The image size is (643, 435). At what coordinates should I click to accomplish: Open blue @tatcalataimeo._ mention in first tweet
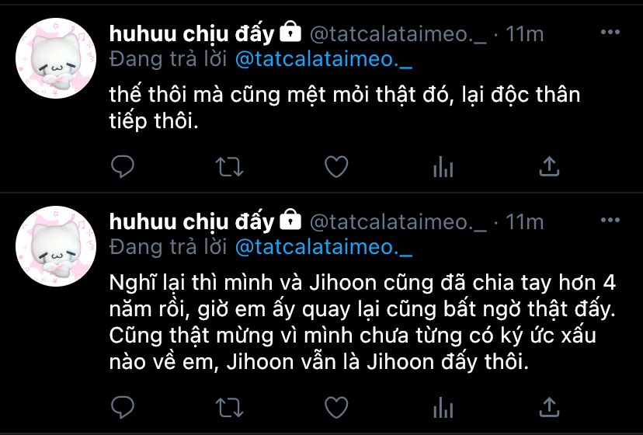pyautogui.click(x=324, y=60)
